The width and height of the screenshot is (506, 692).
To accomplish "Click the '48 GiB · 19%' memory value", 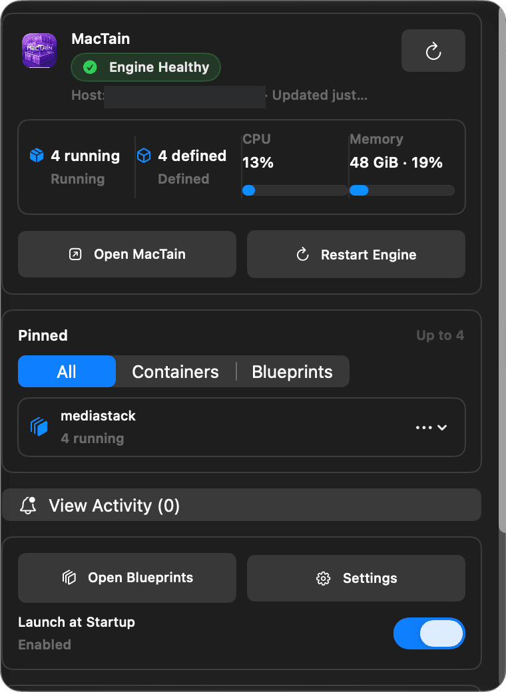I will click(x=396, y=162).
